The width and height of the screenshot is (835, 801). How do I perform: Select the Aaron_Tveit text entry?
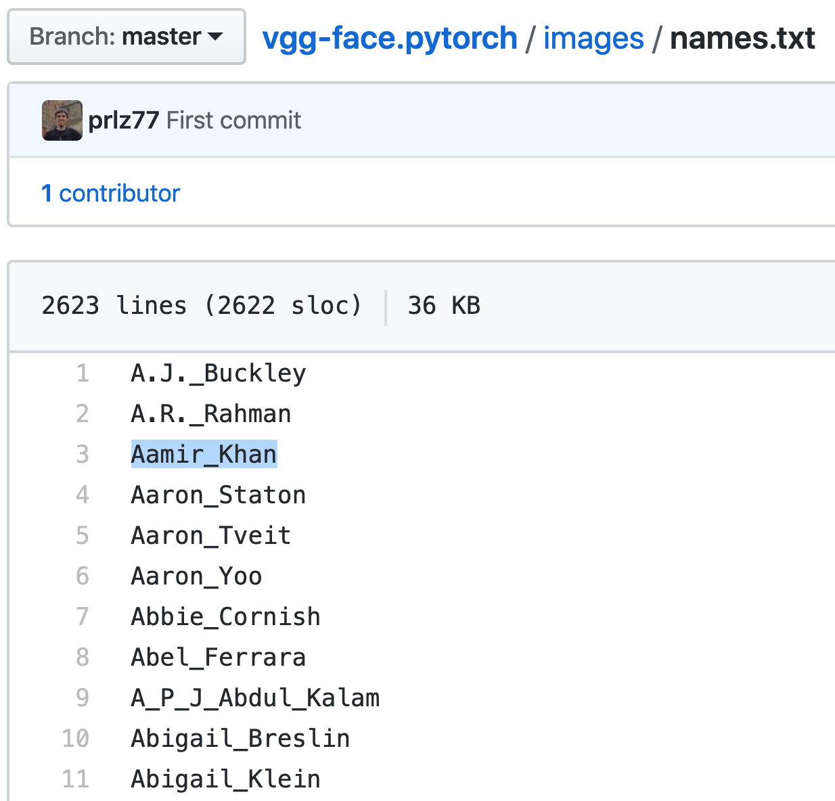coord(210,535)
